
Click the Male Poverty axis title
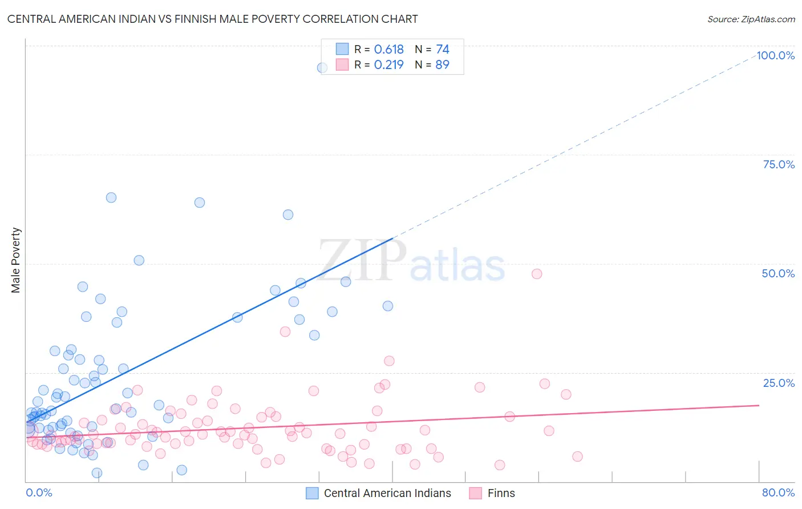click(16, 260)
